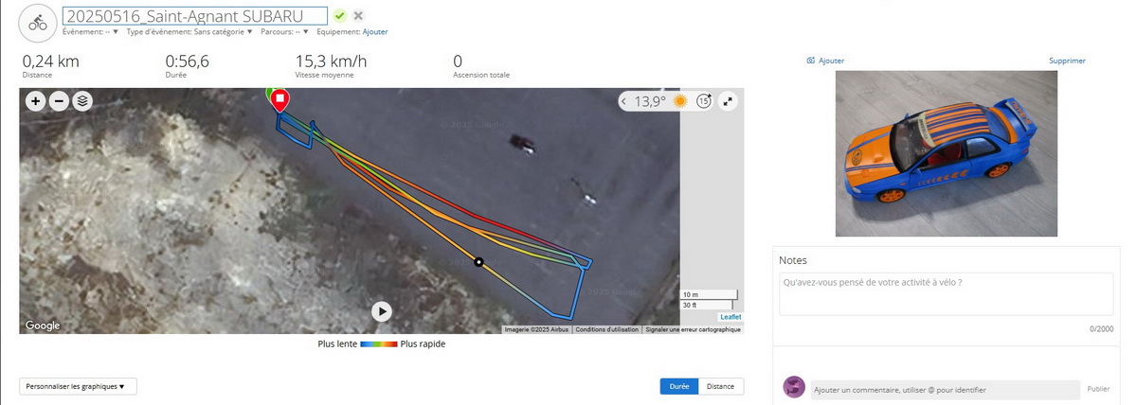This screenshot has width=1137, height=405.
Task: Click the 13,9° temperature reading
Action: (650, 101)
